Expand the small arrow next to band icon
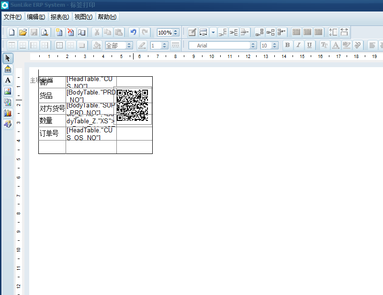Viewport: 383px width, 295px height. pyautogui.click(x=213, y=32)
